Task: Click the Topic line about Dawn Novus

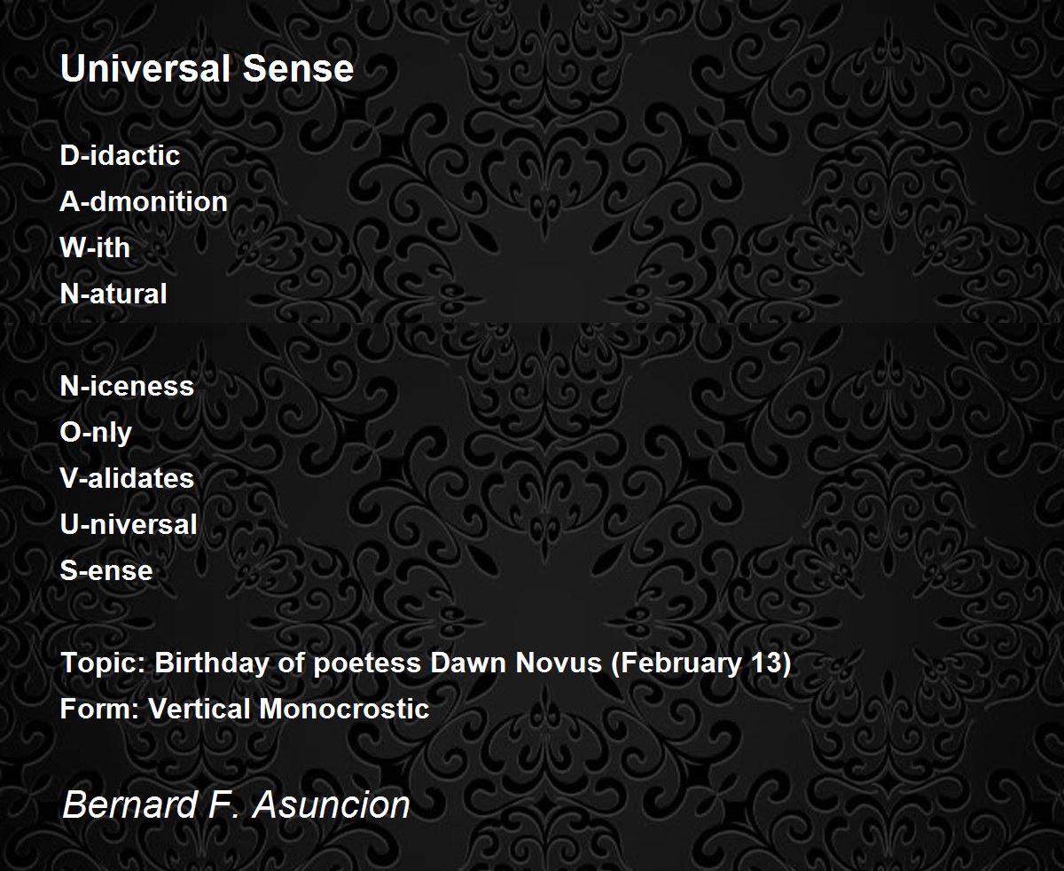Action: pos(426,663)
